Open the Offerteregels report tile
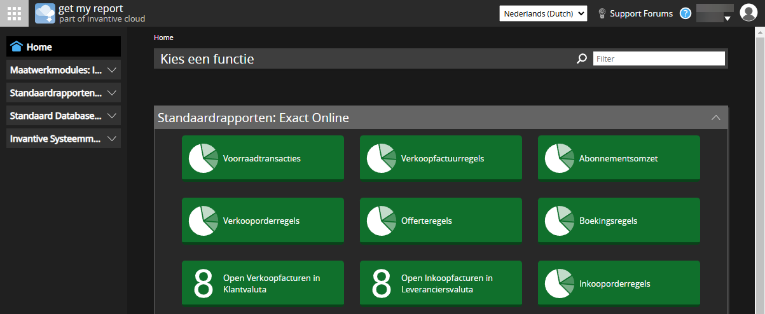 (x=441, y=221)
